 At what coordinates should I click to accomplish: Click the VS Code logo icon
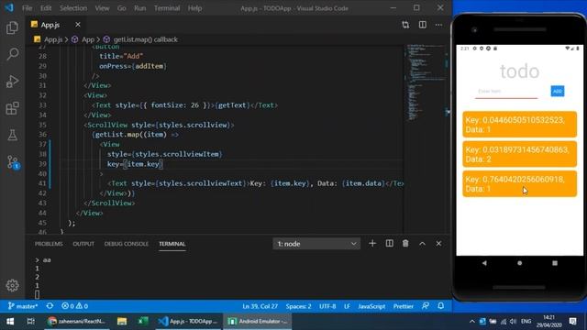tap(8, 7)
